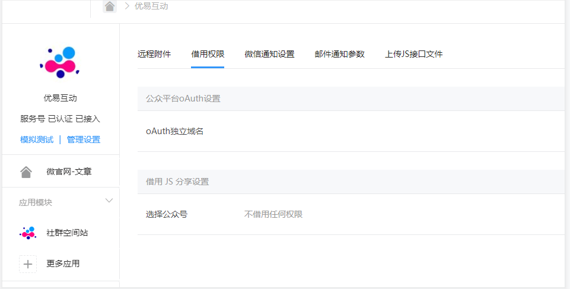Viewport: 570px width, 289px height.
Task: Click the 优易互动 breadcrumb text
Action: click(x=151, y=6)
